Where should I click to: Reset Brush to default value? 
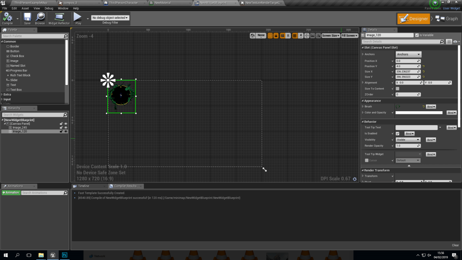point(424,106)
